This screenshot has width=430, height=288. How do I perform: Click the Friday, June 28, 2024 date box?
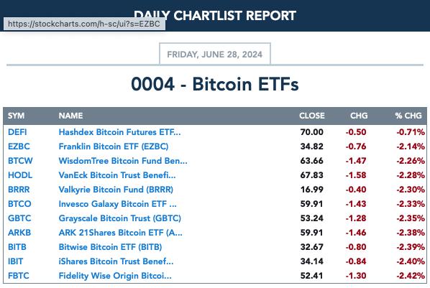click(215, 54)
